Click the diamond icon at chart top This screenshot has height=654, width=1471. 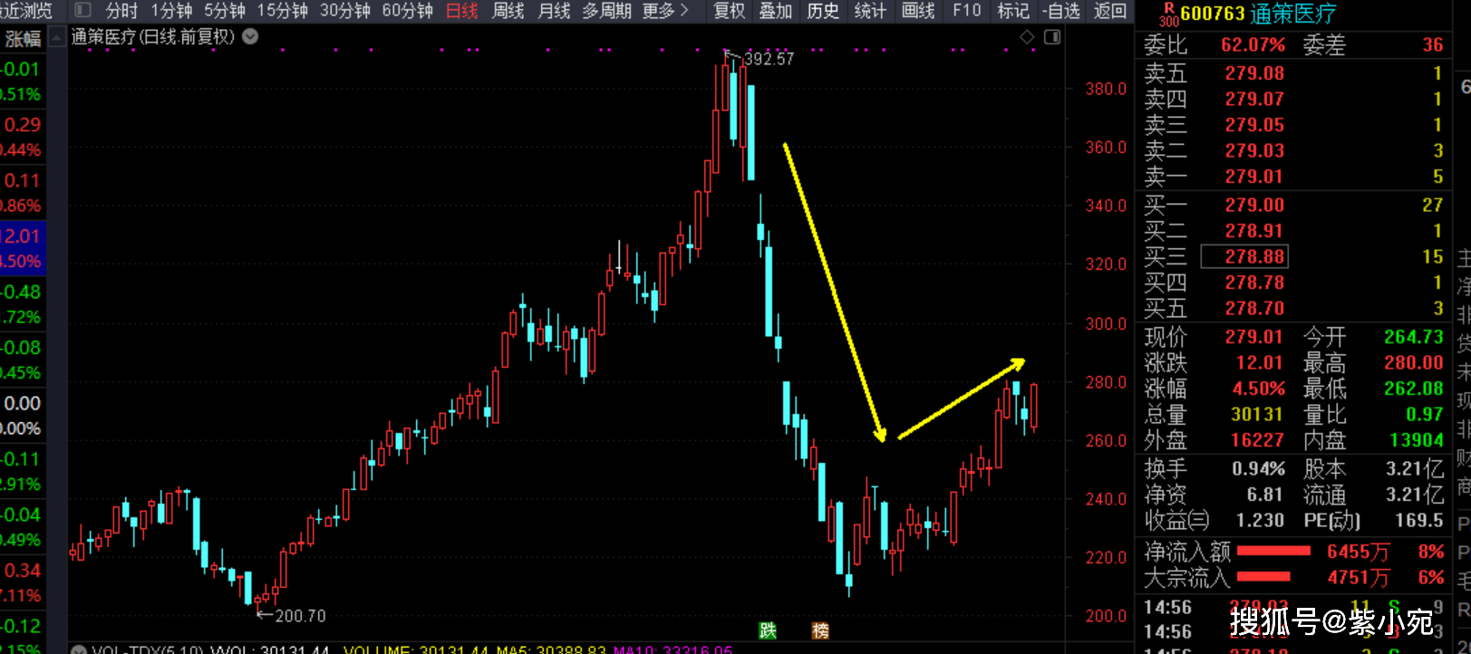(x=1027, y=37)
